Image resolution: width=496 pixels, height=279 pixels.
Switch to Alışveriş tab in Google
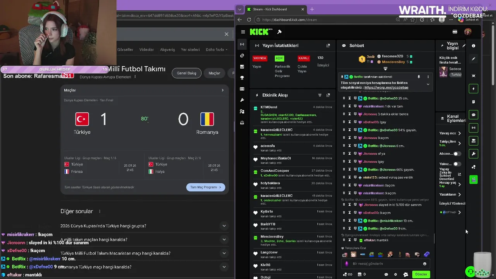click(x=167, y=50)
